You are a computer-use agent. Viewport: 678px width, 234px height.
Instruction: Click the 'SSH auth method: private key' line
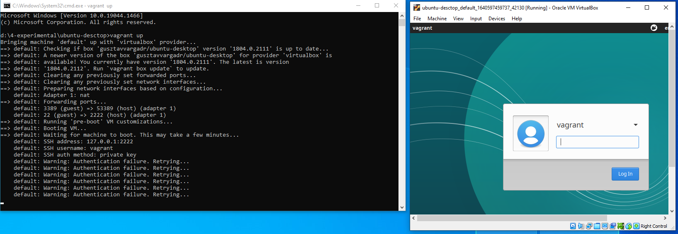(x=75, y=155)
